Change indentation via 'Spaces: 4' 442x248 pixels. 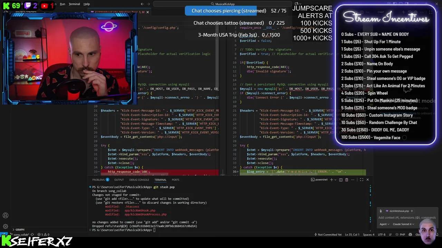tap(368, 235)
